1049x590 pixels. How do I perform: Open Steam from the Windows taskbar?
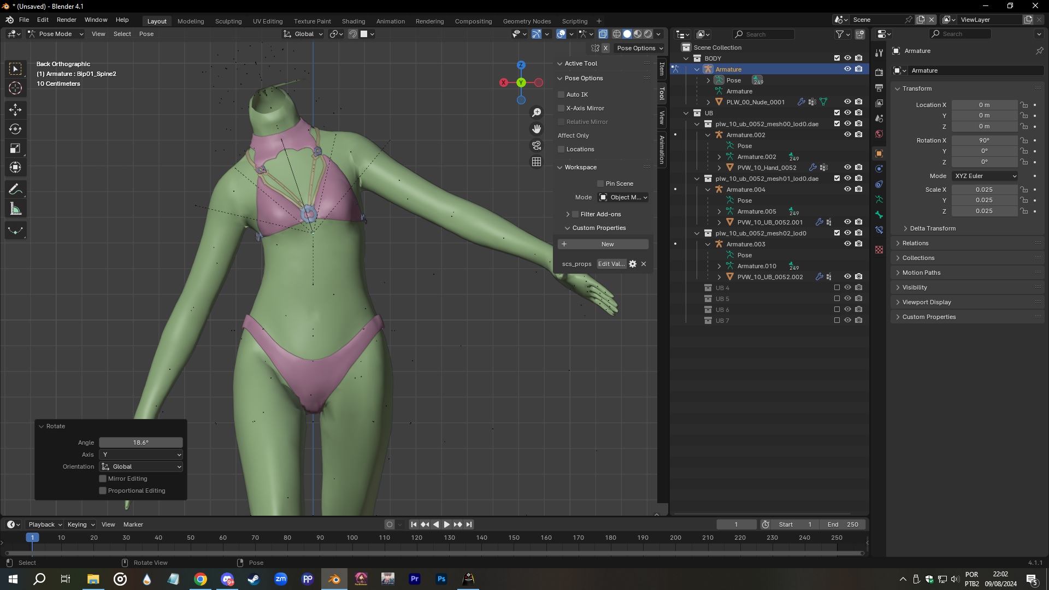[x=254, y=579]
